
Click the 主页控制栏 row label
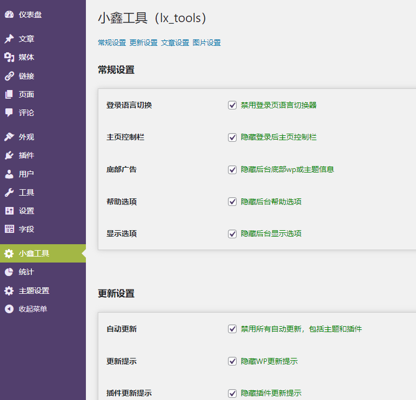[125, 137]
